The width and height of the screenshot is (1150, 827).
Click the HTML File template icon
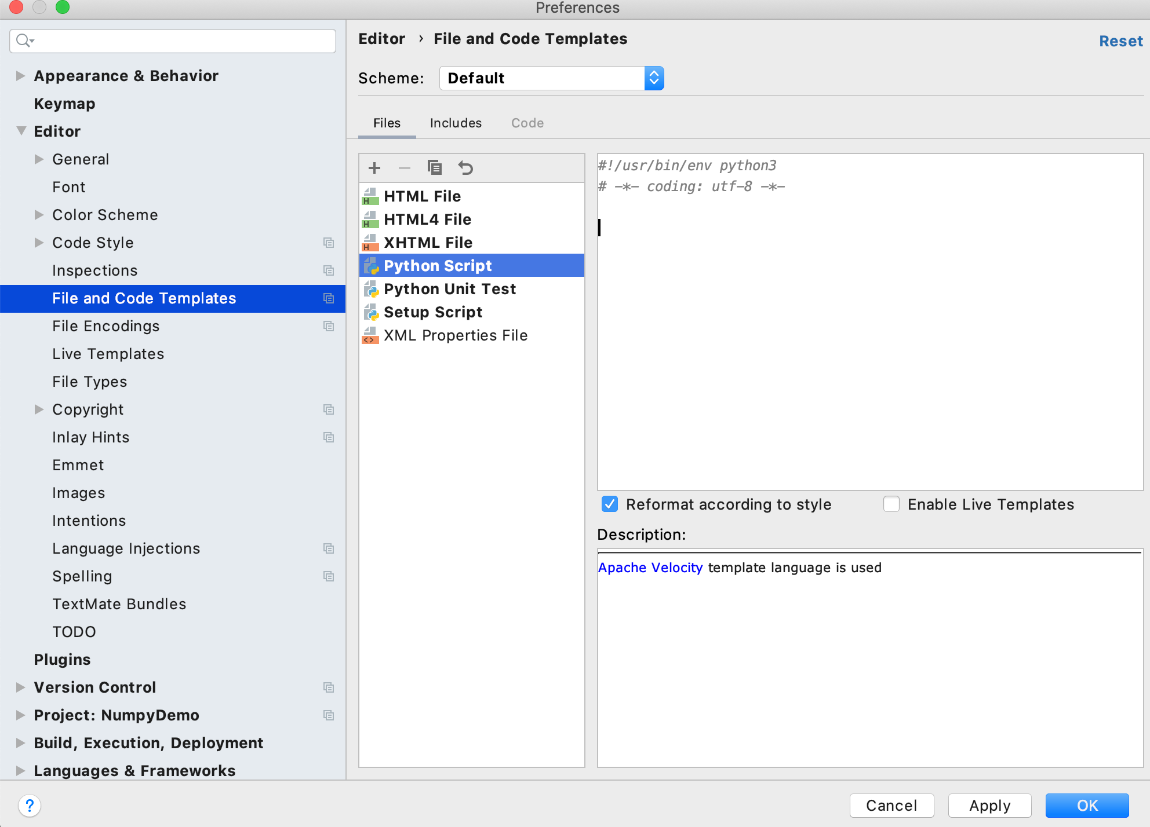click(370, 197)
